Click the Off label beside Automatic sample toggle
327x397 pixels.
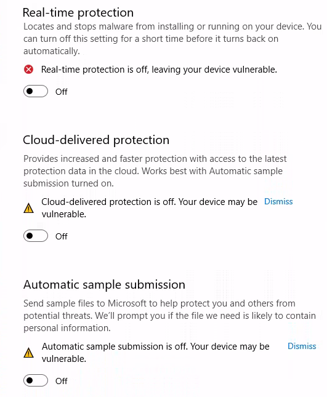pos(62,381)
